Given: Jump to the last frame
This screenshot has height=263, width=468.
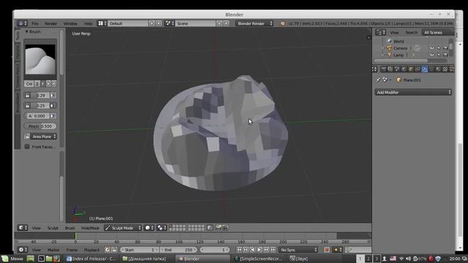Looking at the screenshot, I should 273,250.
